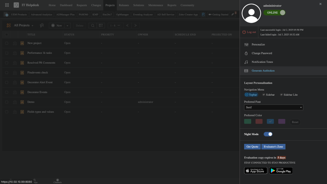
Task: Open the Preferred Font Serif dropdown
Action: click(x=273, y=107)
